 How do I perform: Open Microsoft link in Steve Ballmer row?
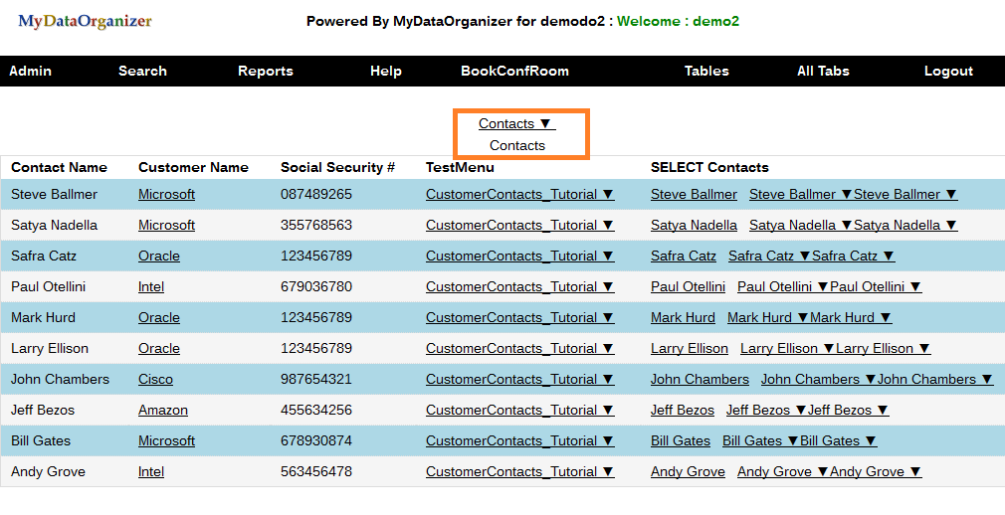click(x=166, y=194)
